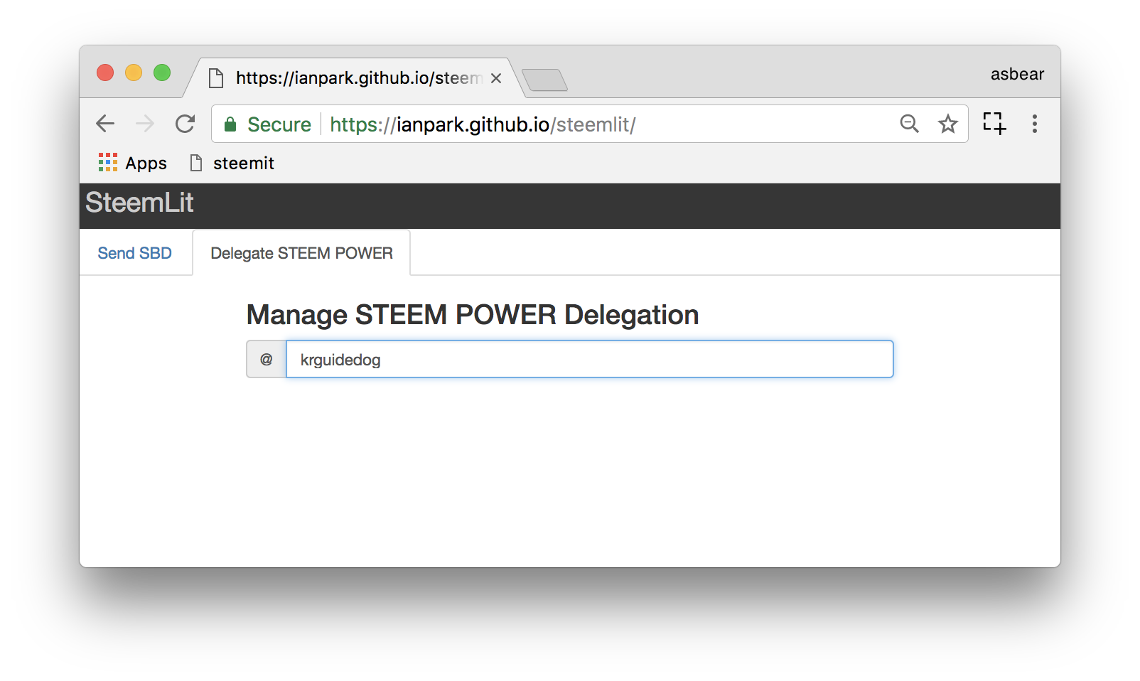Focus the krguidedog account input field
Screen dimensions: 1140x681
coord(590,359)
